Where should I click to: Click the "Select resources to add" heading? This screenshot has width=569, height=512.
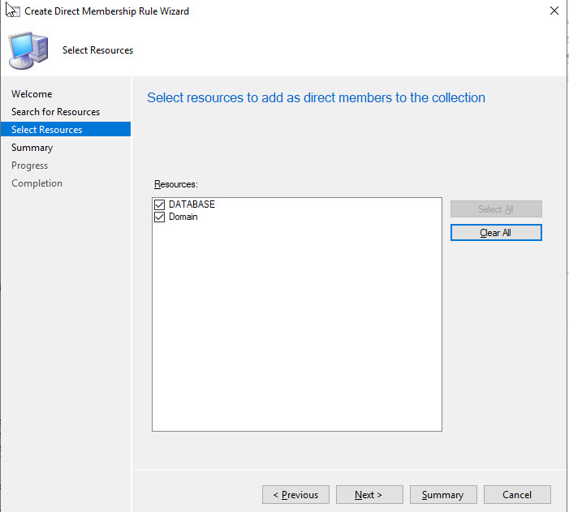point(316,97)
